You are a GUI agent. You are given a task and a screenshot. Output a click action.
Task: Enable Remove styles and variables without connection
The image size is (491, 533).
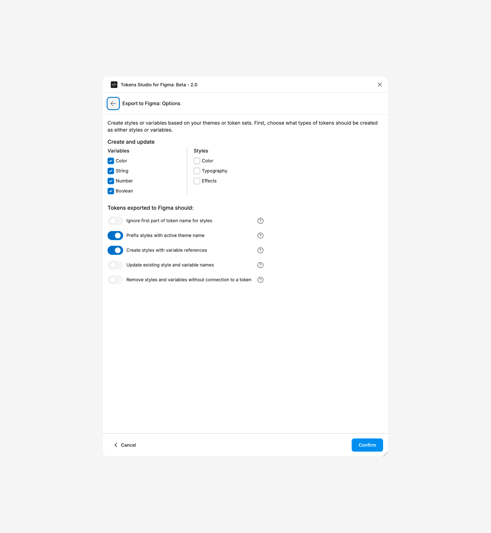click(115, 280)
